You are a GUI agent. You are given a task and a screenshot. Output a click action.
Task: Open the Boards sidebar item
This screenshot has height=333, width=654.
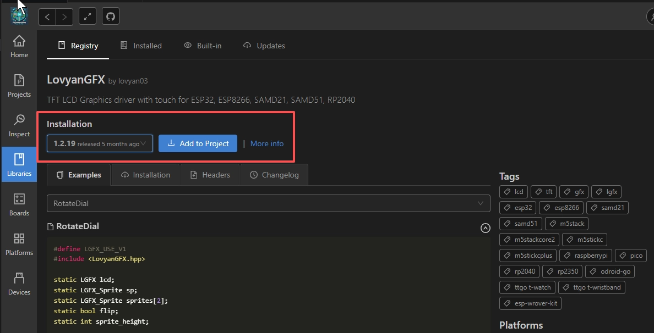pyautogui.click(x=19, y=205)
